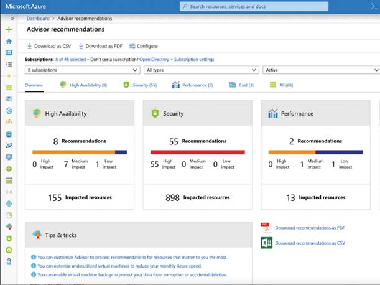Image resolution: width=380 pixels, height=285 pixels.
Task: Expand the All types filter dropdown
Action: (194, 70)
